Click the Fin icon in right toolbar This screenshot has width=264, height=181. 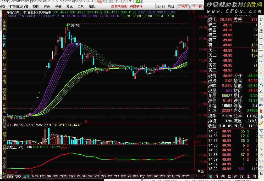pyautogui.click(x=261, y=61)
